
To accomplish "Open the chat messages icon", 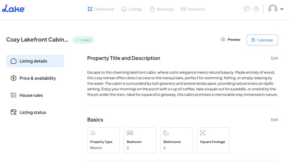I will (x=247, y=9).
